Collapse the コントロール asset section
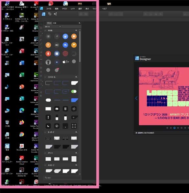The height and width of the screenshot is (193, 189). pyautogui.click(x=45, y=77)
